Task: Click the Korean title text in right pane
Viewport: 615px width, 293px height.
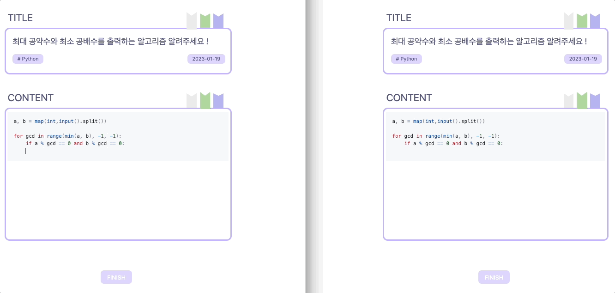Action: (x=489, y=41)
